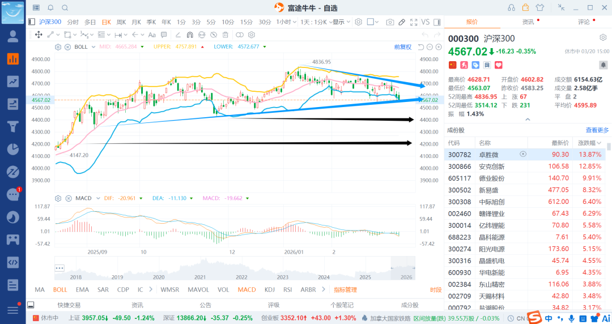Open BOLL indicator settings gear
The image size is (612, 324).
(x=58, y=47)
